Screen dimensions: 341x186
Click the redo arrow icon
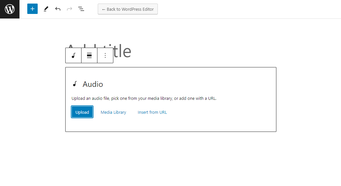pyautogui.click(x=69, y=9)
